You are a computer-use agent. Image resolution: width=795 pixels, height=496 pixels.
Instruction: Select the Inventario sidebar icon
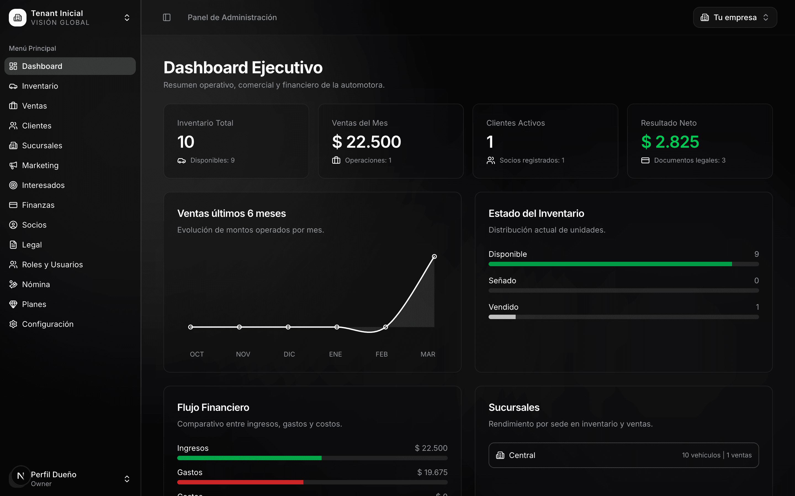coord(13,86)
